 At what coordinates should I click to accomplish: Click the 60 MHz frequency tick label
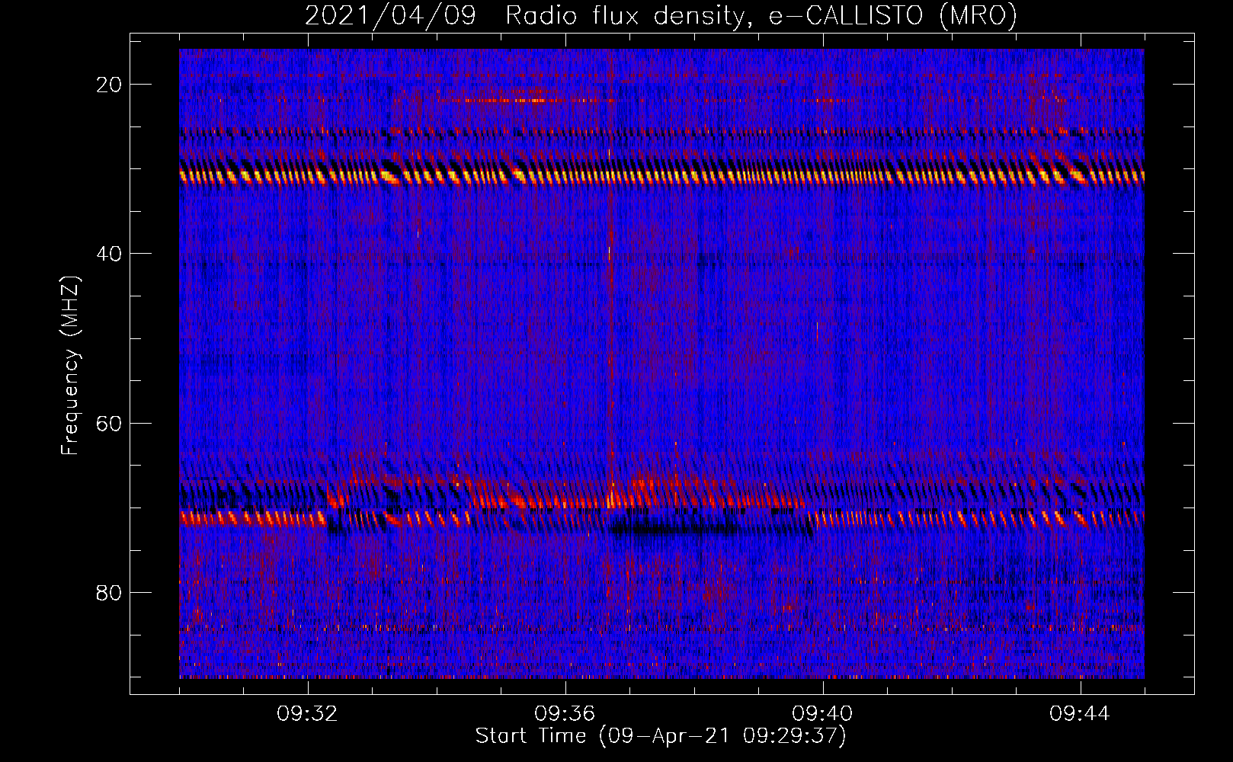tap(110, 424)
